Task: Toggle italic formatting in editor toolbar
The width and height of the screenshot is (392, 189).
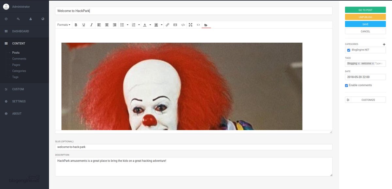Action: [x=91, y=25]
